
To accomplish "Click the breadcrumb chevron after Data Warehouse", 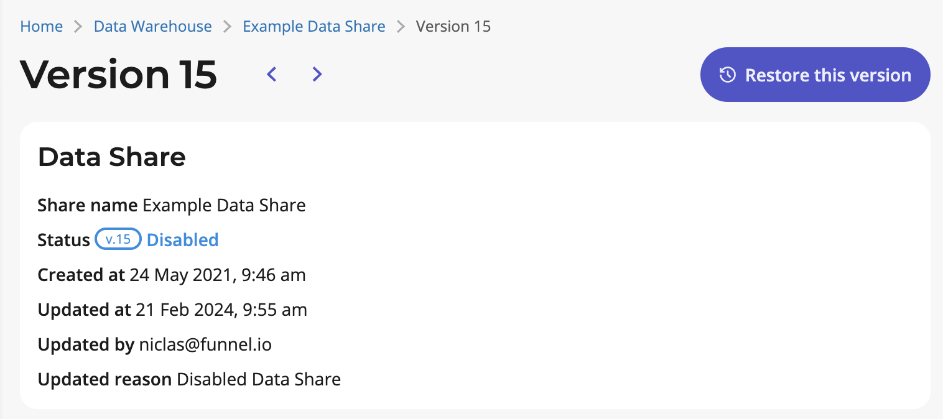I will tap(228, 27).
